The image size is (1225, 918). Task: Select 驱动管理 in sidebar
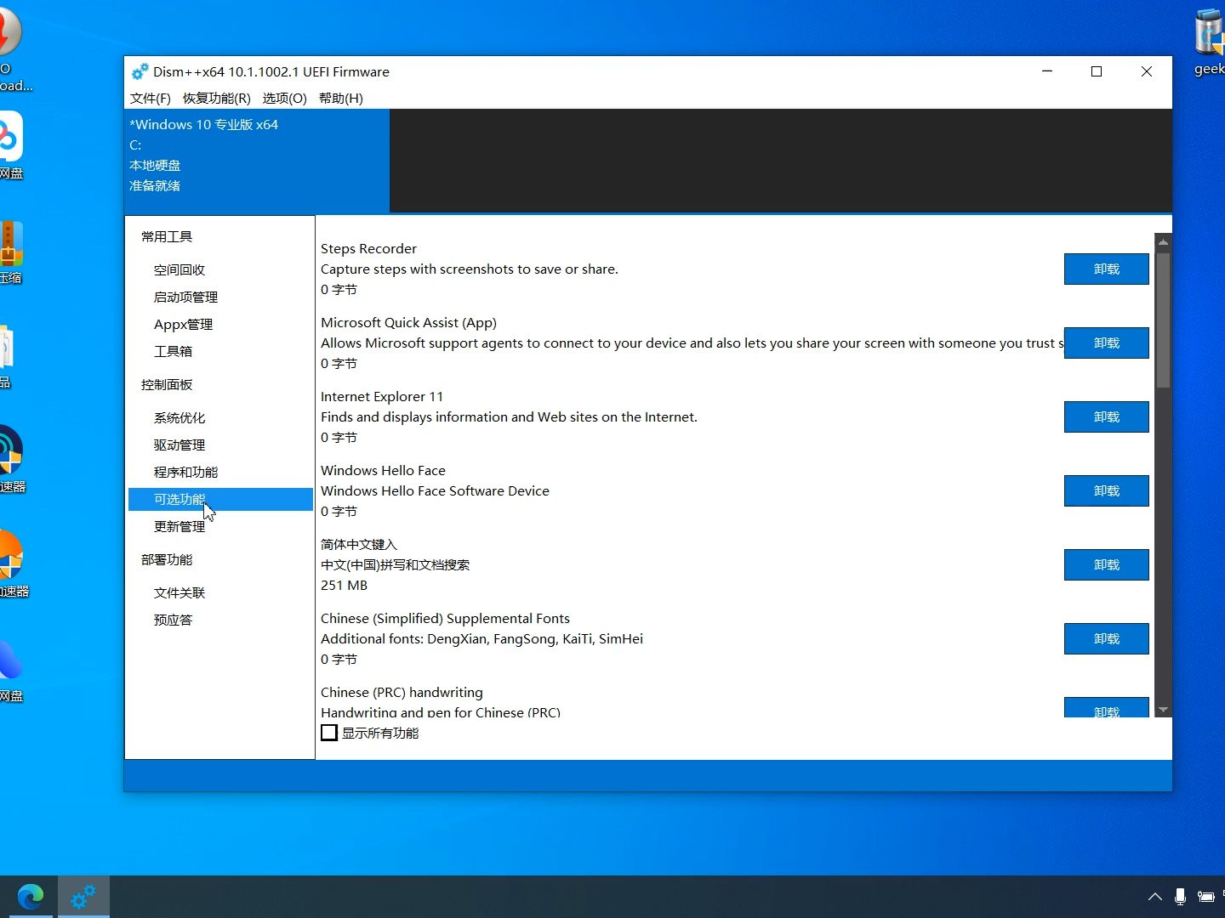pyautogui.click(x=179, y=445)
